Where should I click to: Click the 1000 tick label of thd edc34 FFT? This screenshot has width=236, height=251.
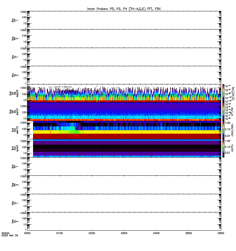(x=23, y=88)
